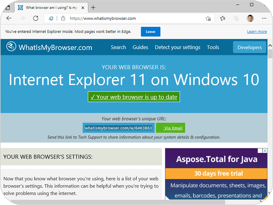
Task: Click 'Your web browser is up to date'
Action: (x=134, y=97)
